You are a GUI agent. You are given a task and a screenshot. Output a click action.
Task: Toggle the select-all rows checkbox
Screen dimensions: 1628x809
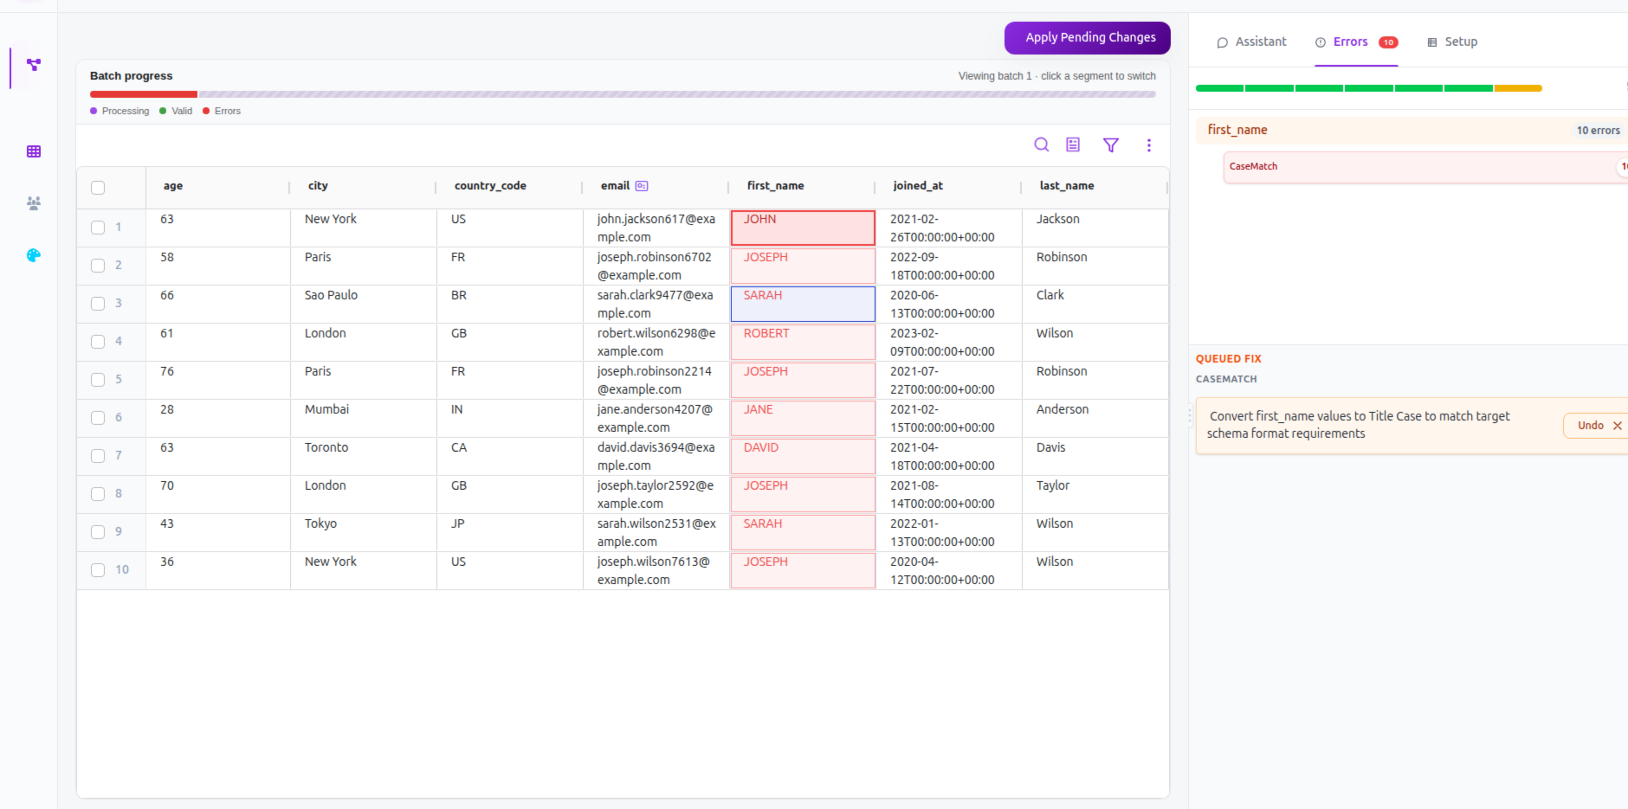(97, 188)
